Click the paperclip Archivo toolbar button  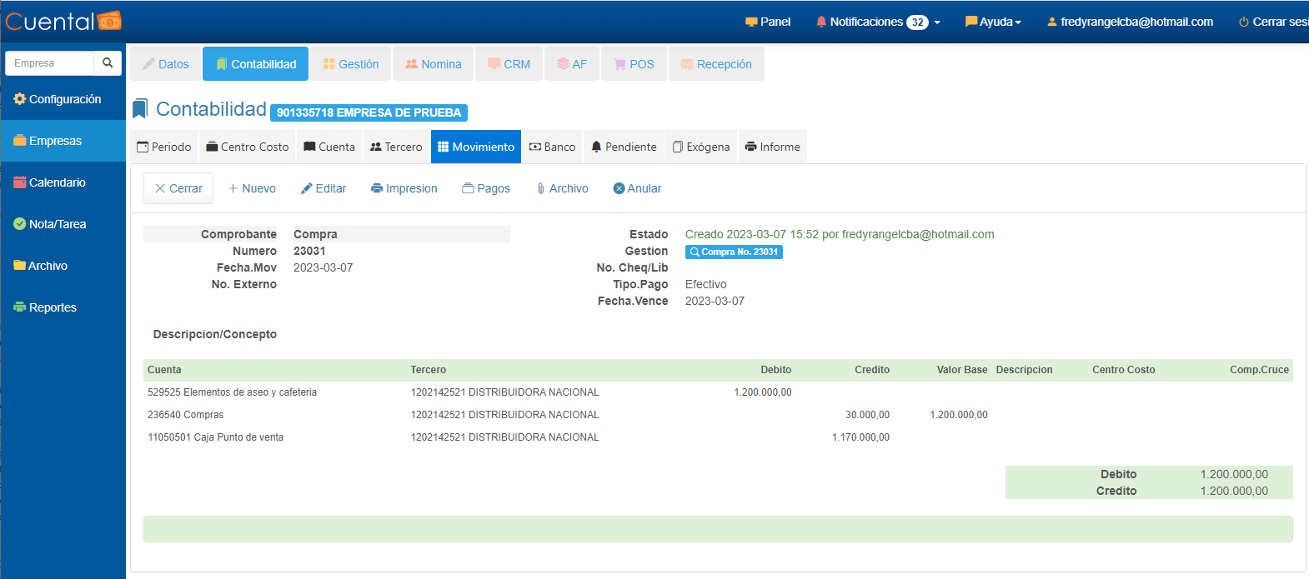(x=562, y=188)
